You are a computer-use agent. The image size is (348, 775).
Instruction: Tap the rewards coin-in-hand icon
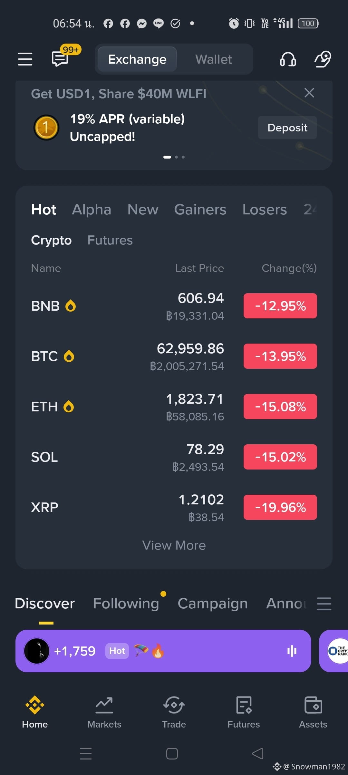pyautogui.click(x=323, y=59)
